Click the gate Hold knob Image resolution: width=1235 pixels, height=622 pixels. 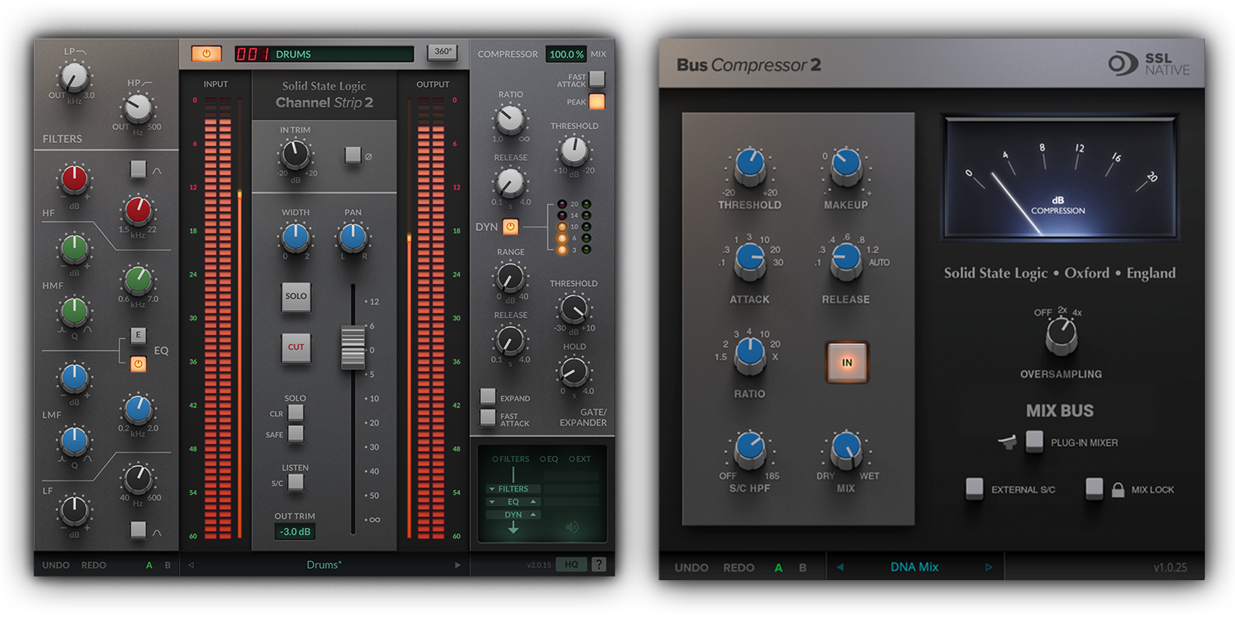coord(573,372)
